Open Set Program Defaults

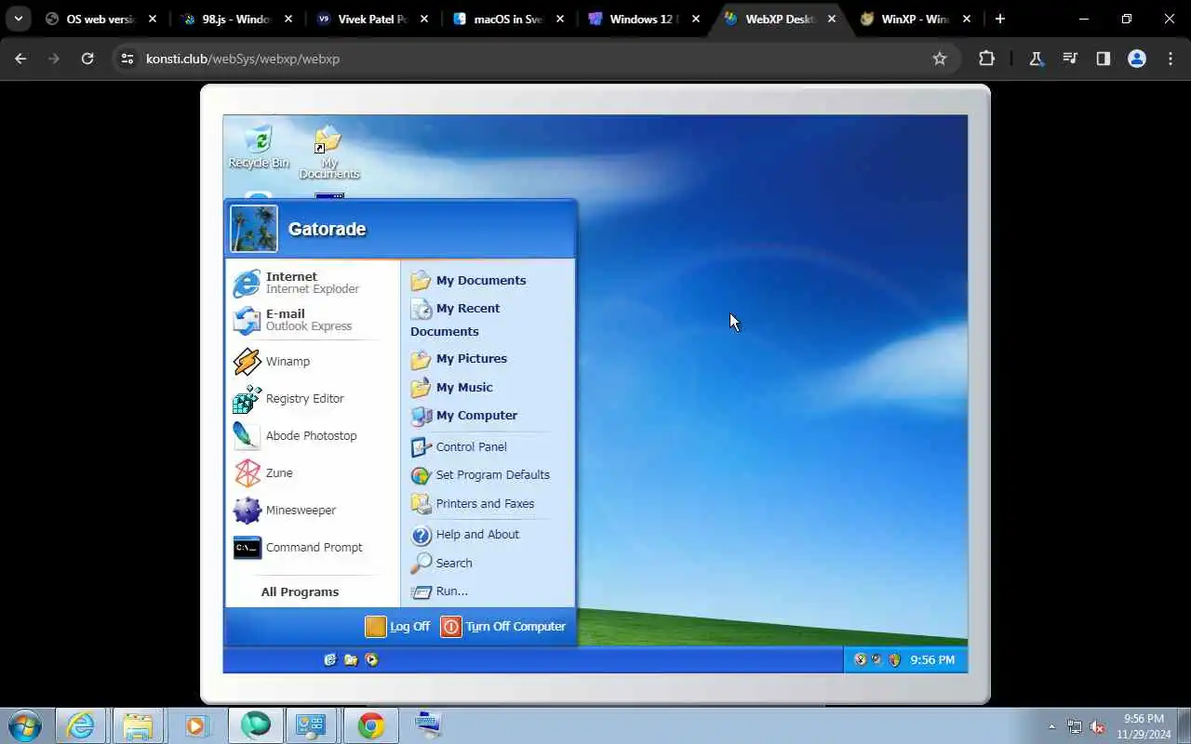(480, 474)
